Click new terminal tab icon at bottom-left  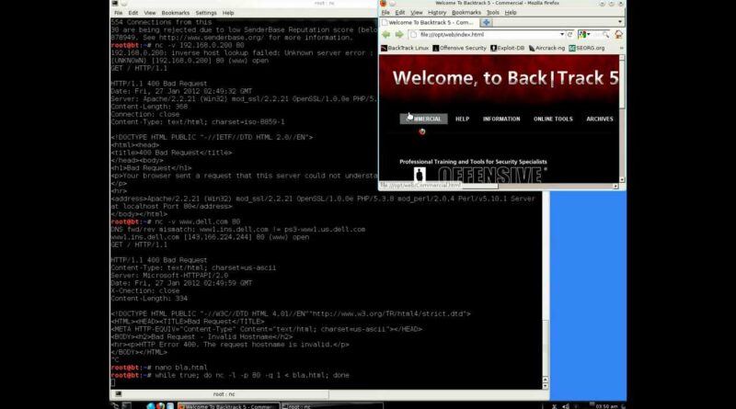coord(119,394)
